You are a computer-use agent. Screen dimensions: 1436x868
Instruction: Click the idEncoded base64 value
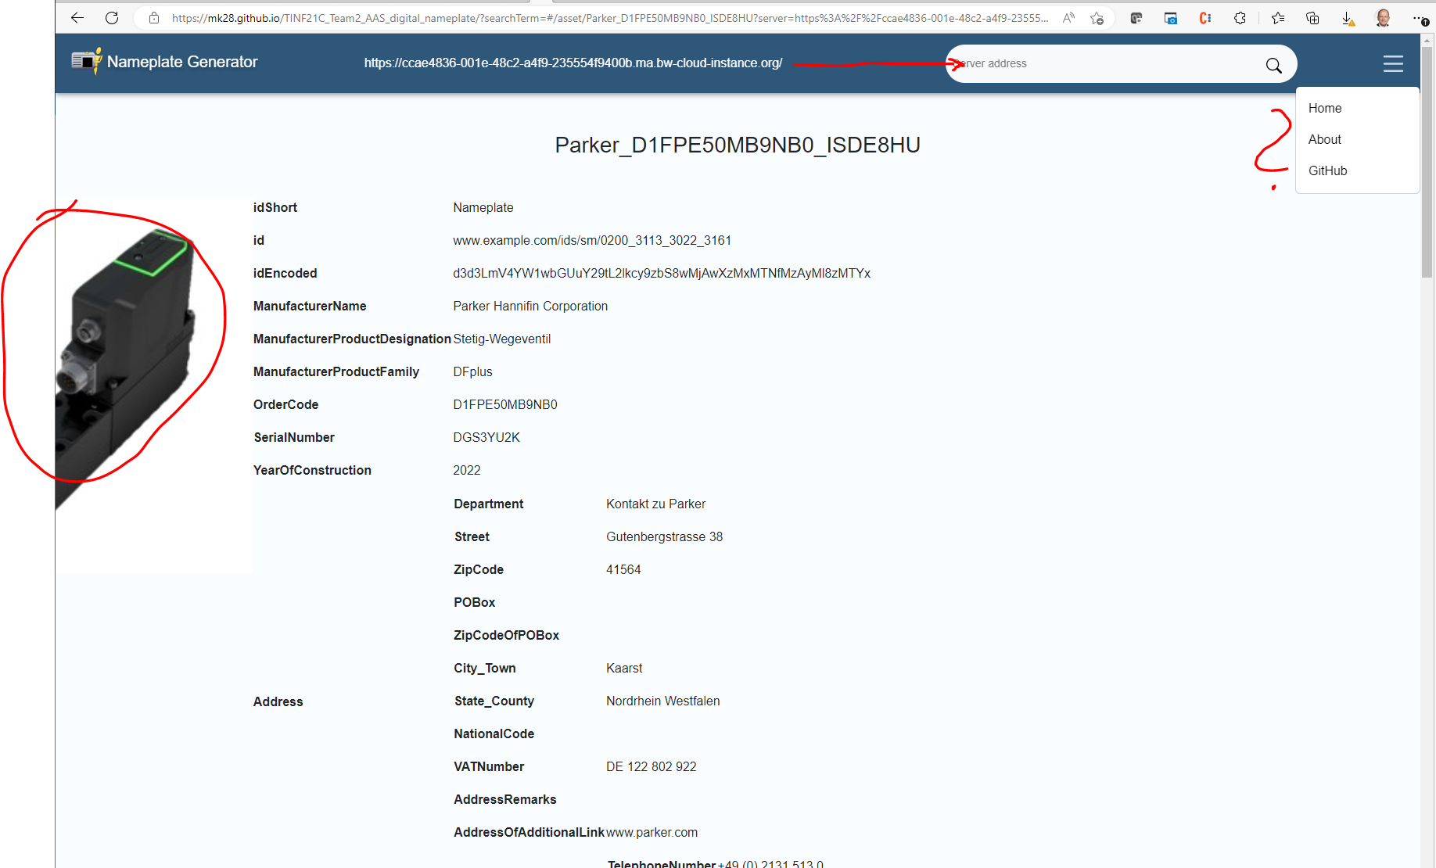[662, 273]
